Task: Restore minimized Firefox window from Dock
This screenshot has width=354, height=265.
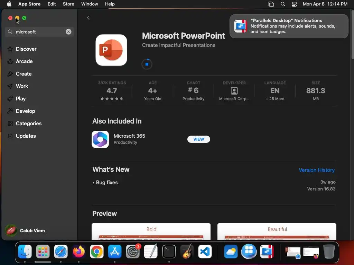Action: [311, 252]
